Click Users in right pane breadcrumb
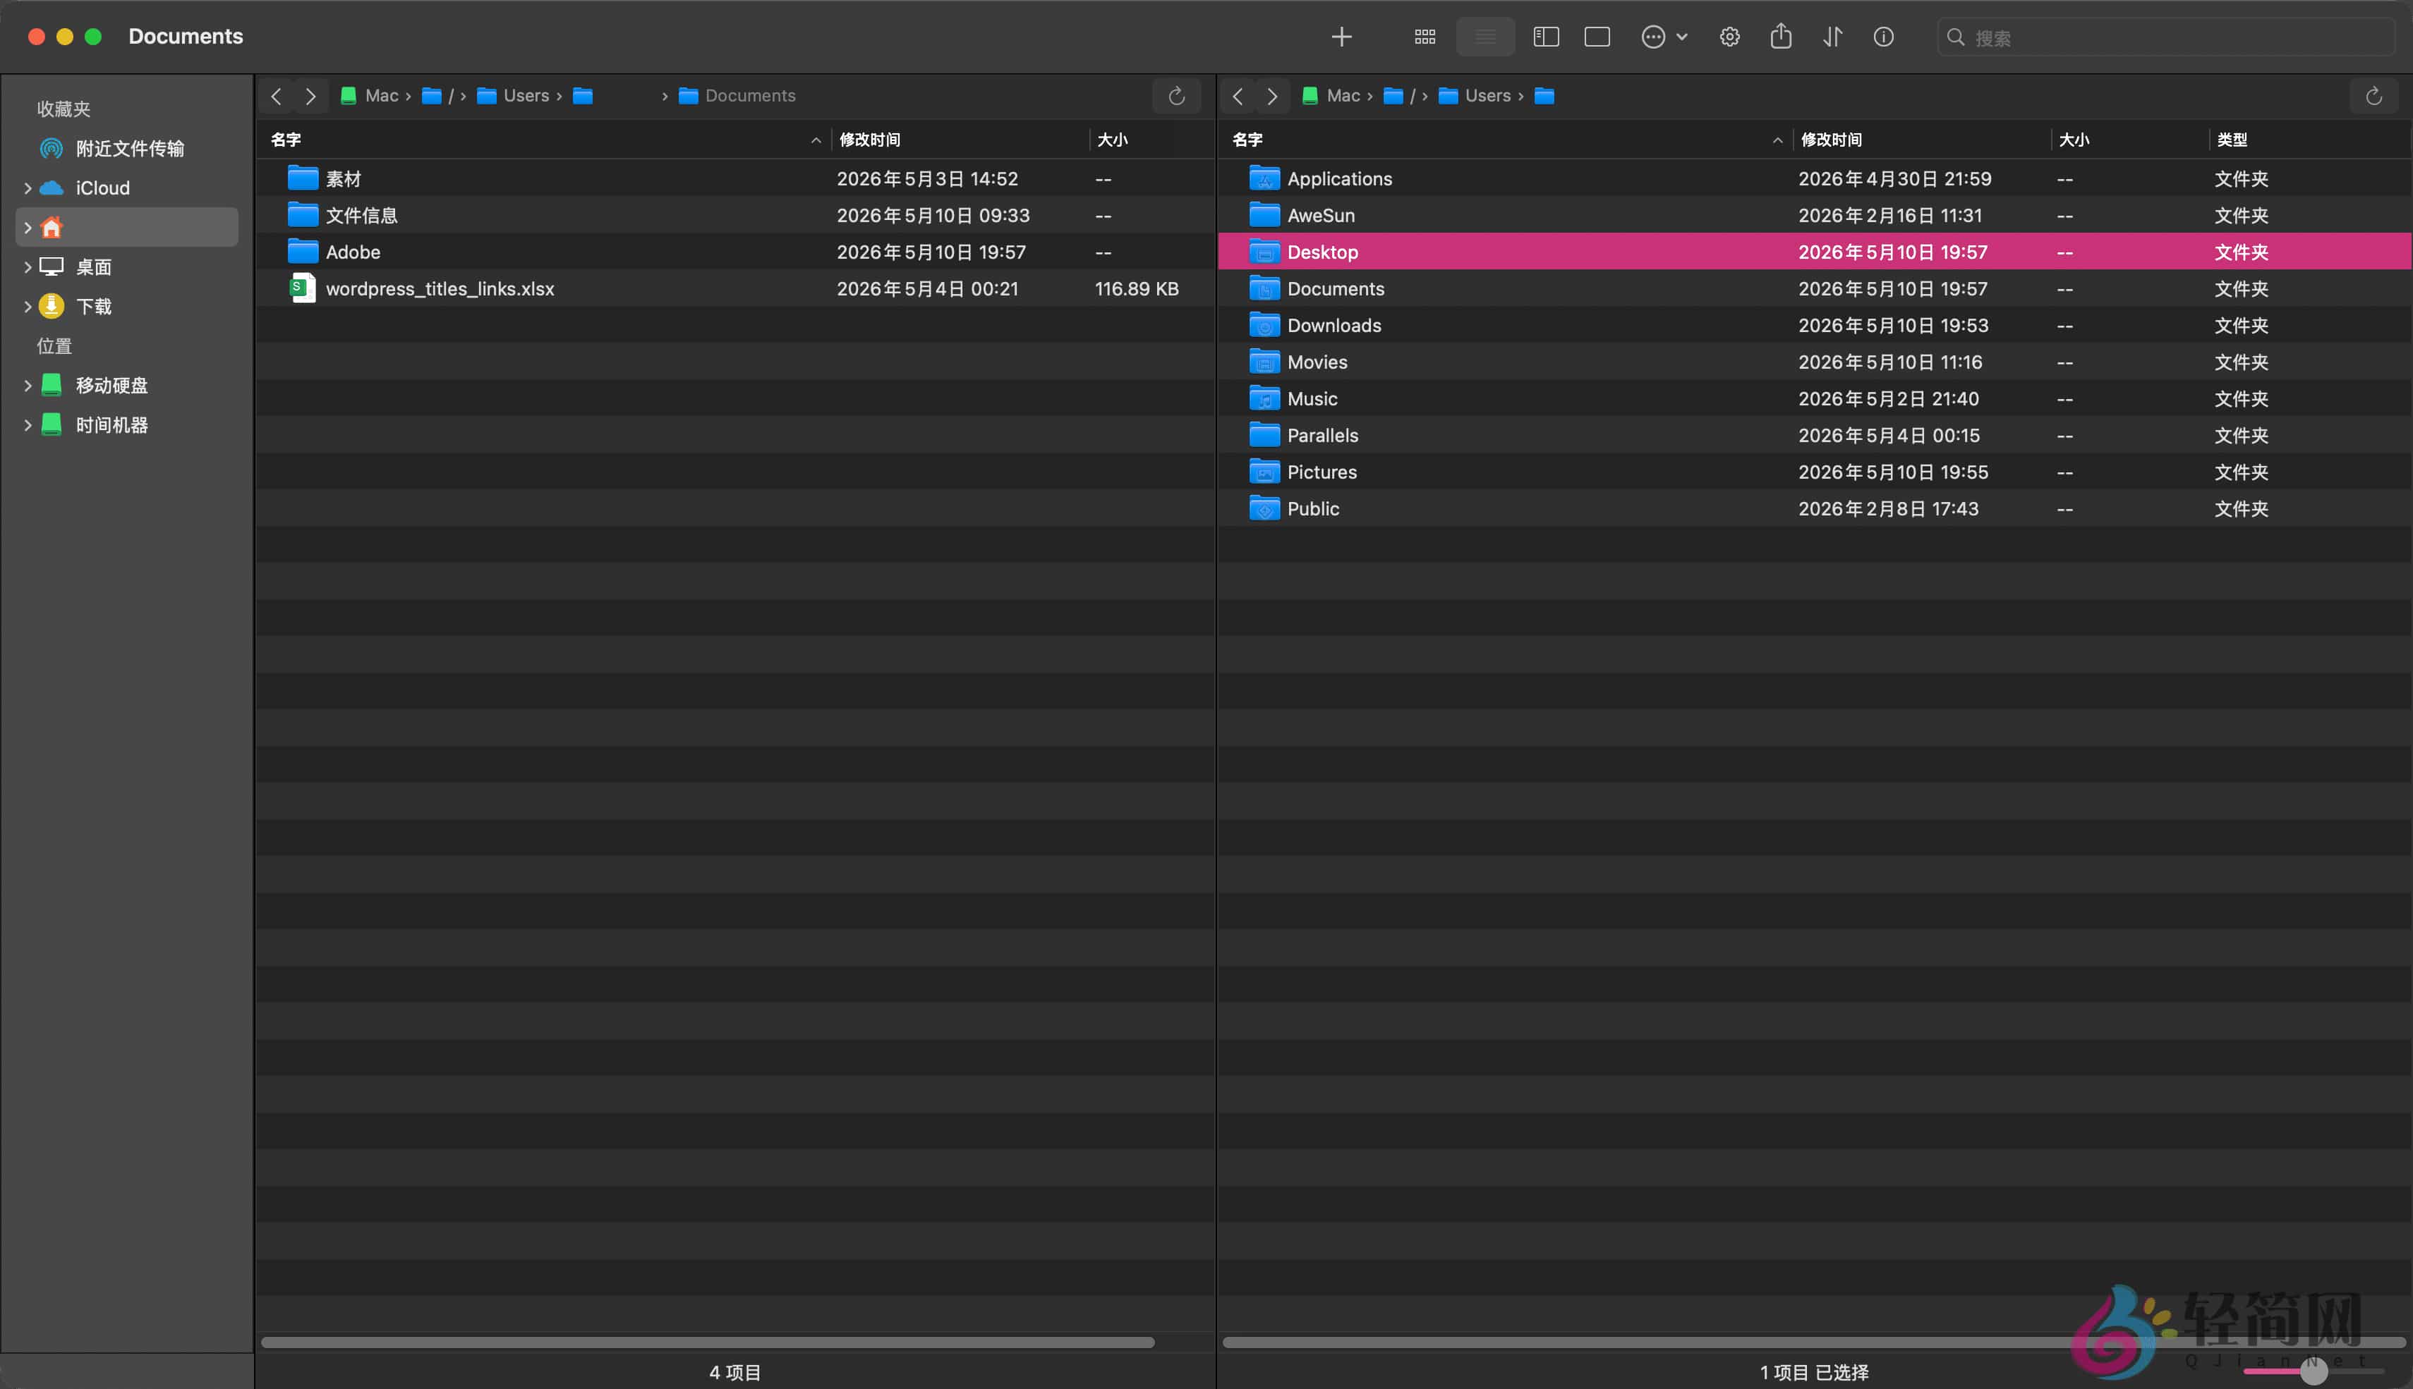2413x1389 pixels. pos(1475,95)
